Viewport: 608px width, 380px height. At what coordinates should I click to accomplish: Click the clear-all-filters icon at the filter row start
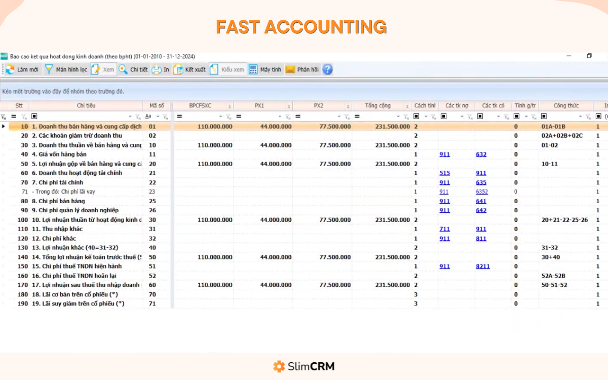(x=4, y=117)
